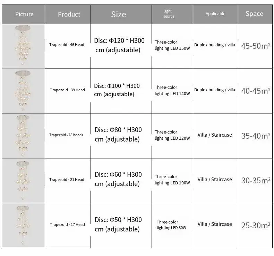Select the 17 Head chandelier image

24,225
